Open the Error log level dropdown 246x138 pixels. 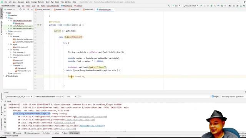pyautogui.click(x=71, y=97)
